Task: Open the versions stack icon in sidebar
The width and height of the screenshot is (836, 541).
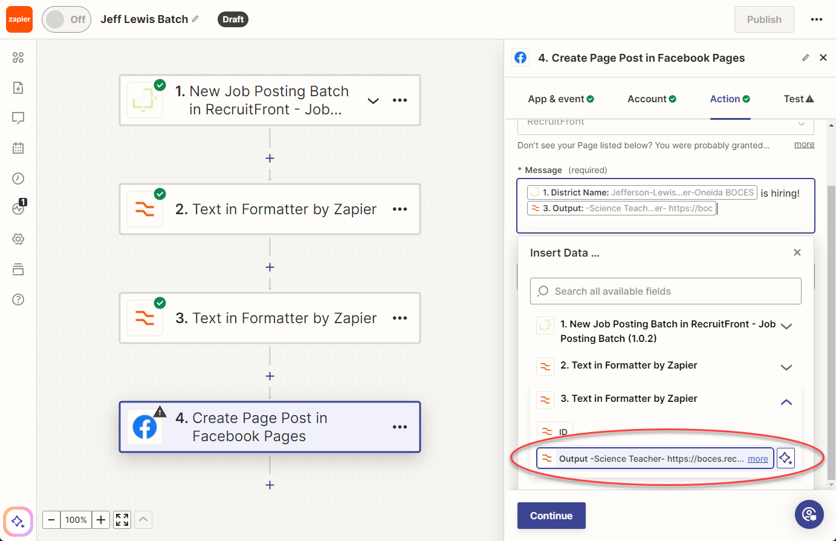Action: (x=18, y=269)
